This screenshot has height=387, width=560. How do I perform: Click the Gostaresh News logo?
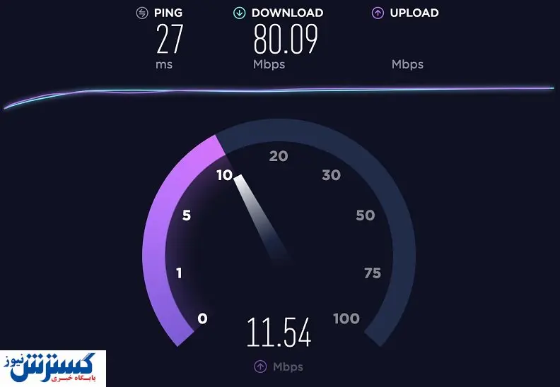coord(53,369)
